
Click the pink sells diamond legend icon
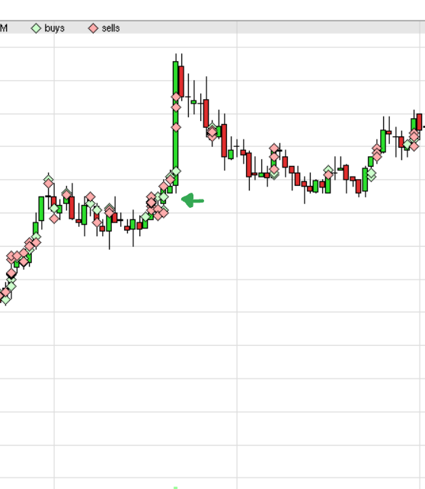[93, 28]
